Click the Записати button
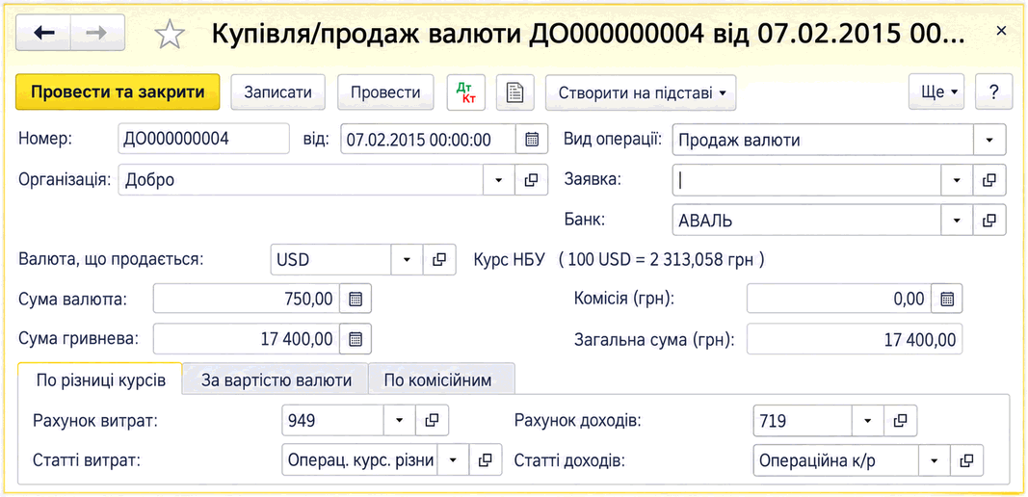Screen dimensions: 1028x497 (x=278, y=92)
